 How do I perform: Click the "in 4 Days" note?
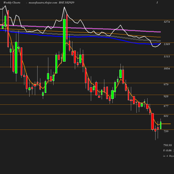pyautogui.click(x=168, y=156)
